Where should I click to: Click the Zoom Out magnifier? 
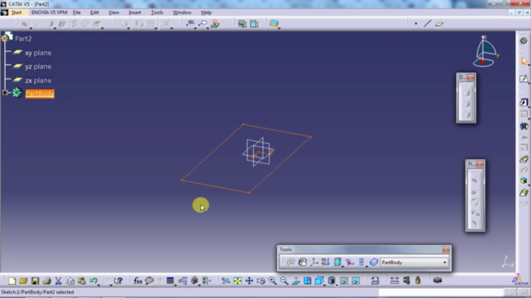pyautogui.click(x=284, y=281)
